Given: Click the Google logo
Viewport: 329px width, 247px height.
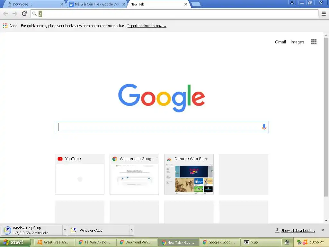Looking at the screenshot, I should (x=162, y=98).
